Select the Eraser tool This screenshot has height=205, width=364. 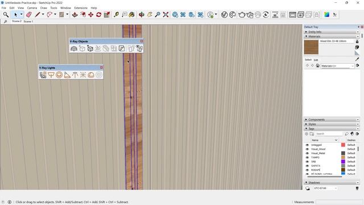pos(29,15)
